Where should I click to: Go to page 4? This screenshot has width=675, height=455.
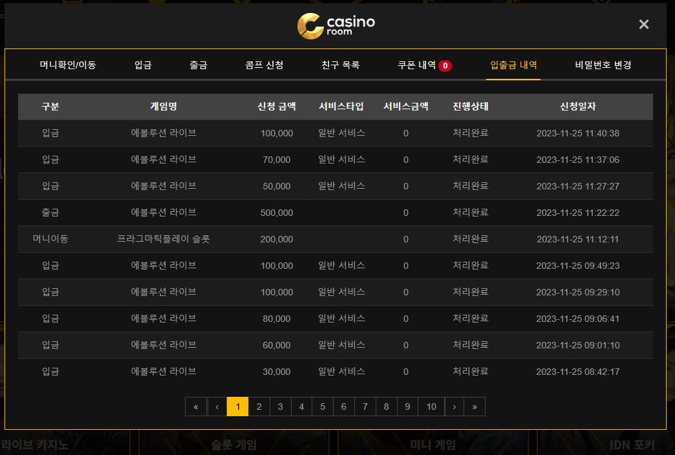click(301, 407)
